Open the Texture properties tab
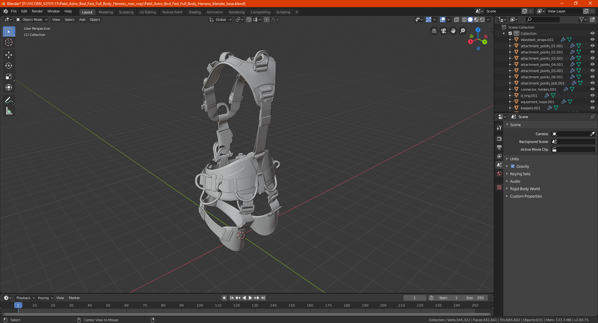 click(x=499, y=187)
